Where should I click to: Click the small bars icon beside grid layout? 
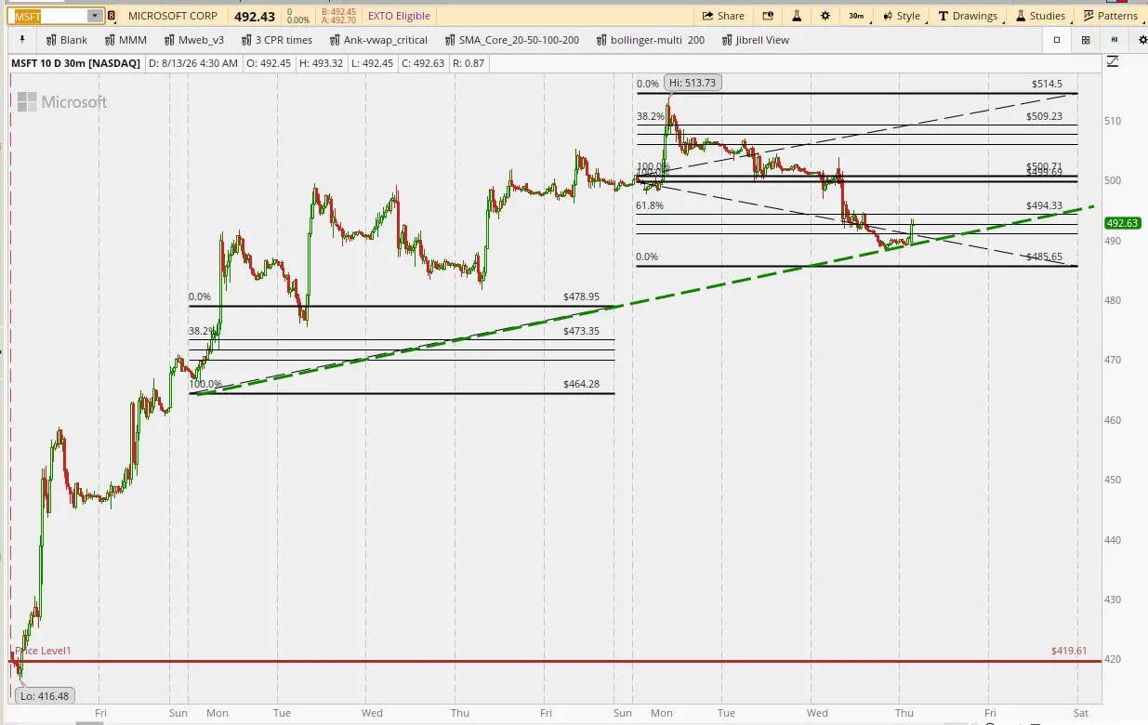1114,40
